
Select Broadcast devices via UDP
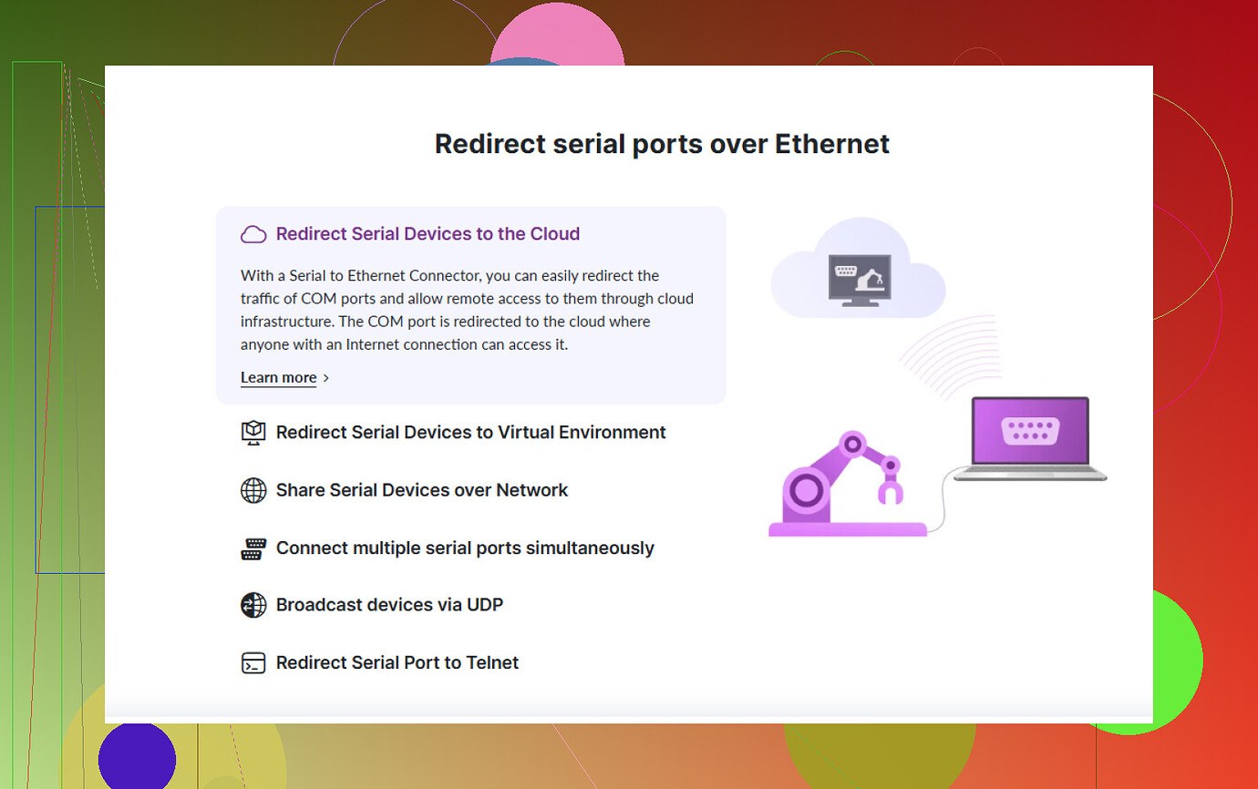(x=389, y=605)
